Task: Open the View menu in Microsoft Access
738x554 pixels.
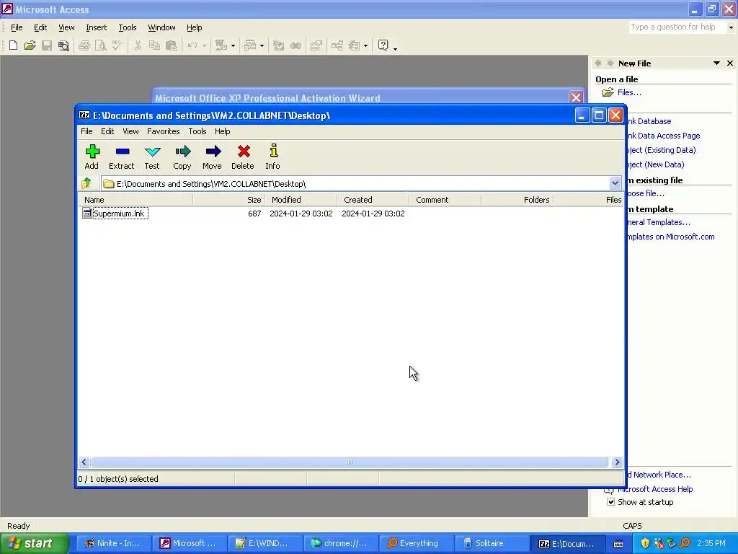Action: pyautogui.click(x=66, y=28)
